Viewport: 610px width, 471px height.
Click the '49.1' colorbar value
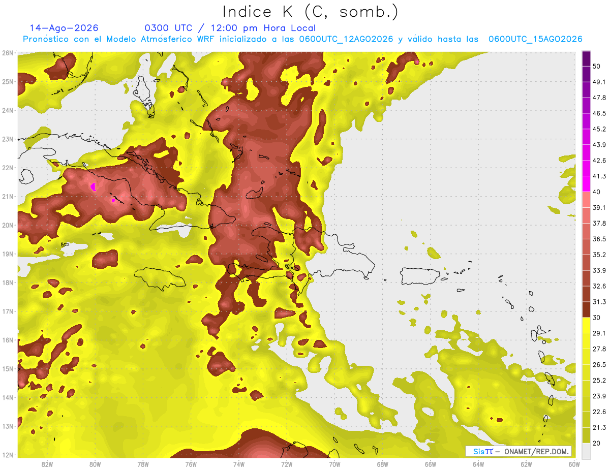pos(599,82)
